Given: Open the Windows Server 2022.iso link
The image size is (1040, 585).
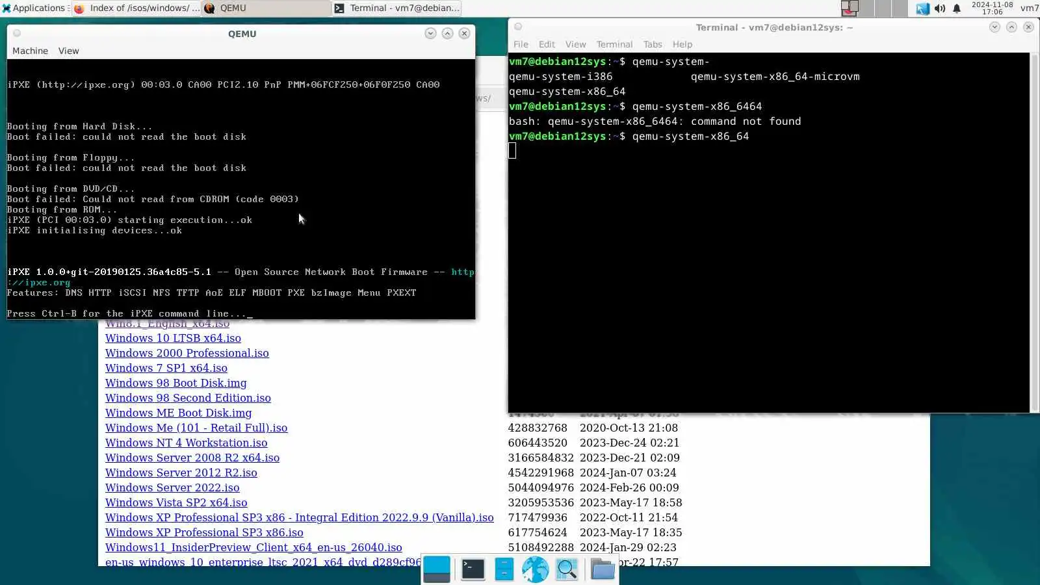Looking at the screenshot, I should click(172, 487).
